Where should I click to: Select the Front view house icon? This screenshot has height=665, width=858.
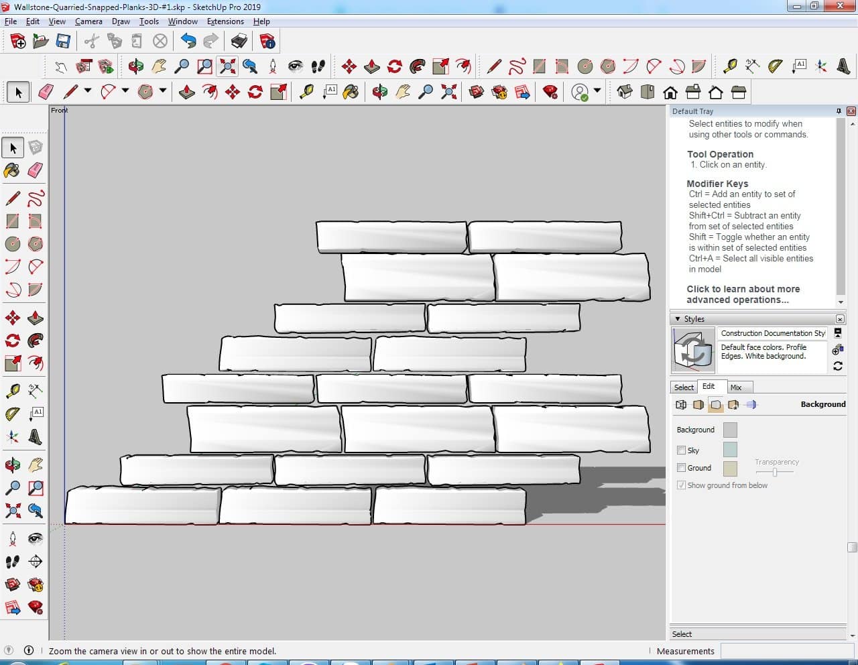pyautogui.click(x=670, y=92)
